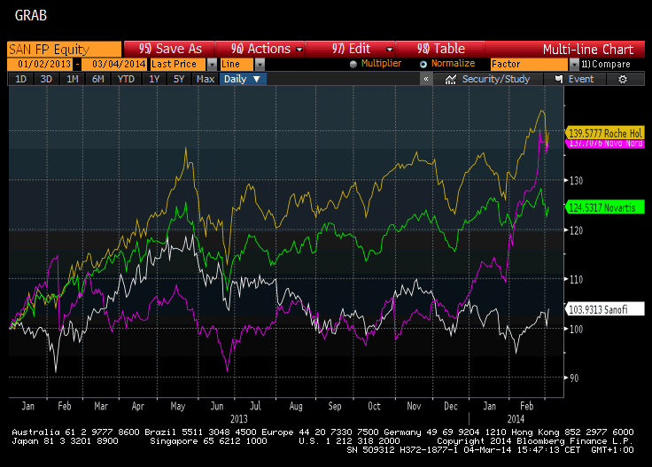Select the 5Y time range tab
Viewport: 652px width, 467px height.
tap(179, 79)
